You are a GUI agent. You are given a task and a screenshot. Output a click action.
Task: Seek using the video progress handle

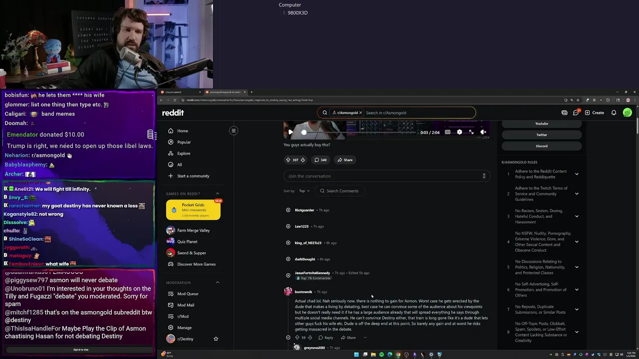[x=304, y=132]
